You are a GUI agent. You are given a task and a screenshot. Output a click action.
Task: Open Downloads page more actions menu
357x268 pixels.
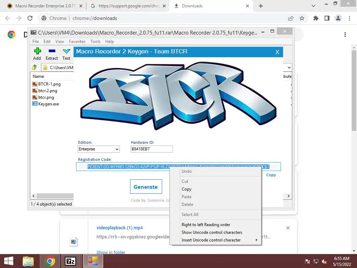coord(345,35)
